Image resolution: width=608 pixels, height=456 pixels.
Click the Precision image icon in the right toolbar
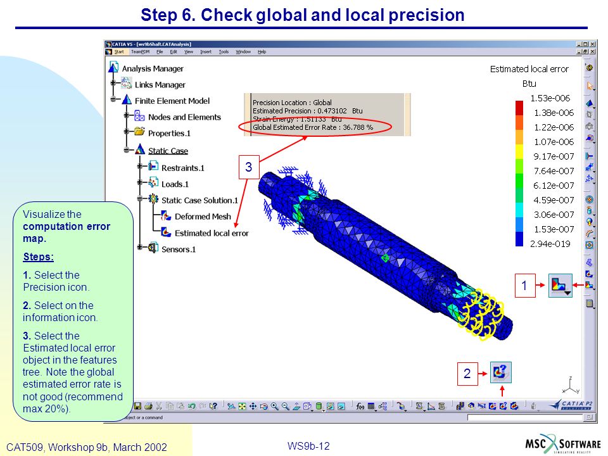[590, 284]
